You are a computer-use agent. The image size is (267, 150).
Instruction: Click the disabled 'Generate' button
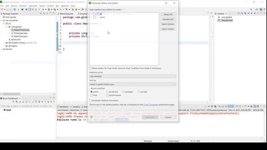[x=150, y=117]
